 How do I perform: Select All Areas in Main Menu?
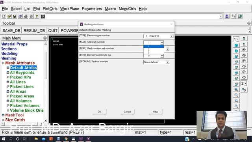pyautogui.click(x=18, y=92)
